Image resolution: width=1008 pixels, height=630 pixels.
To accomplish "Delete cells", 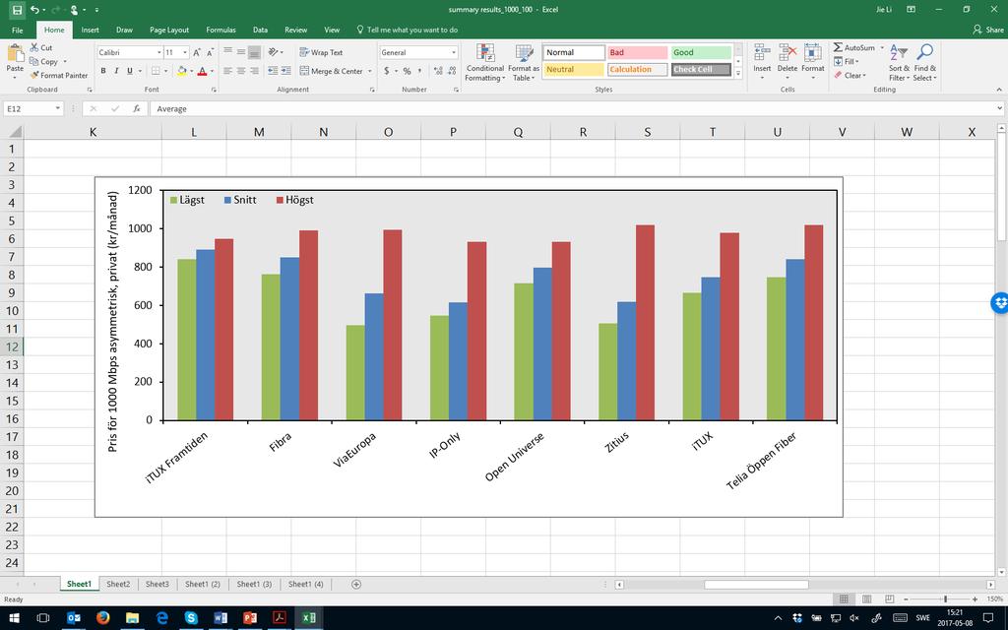I will [787, 62].
